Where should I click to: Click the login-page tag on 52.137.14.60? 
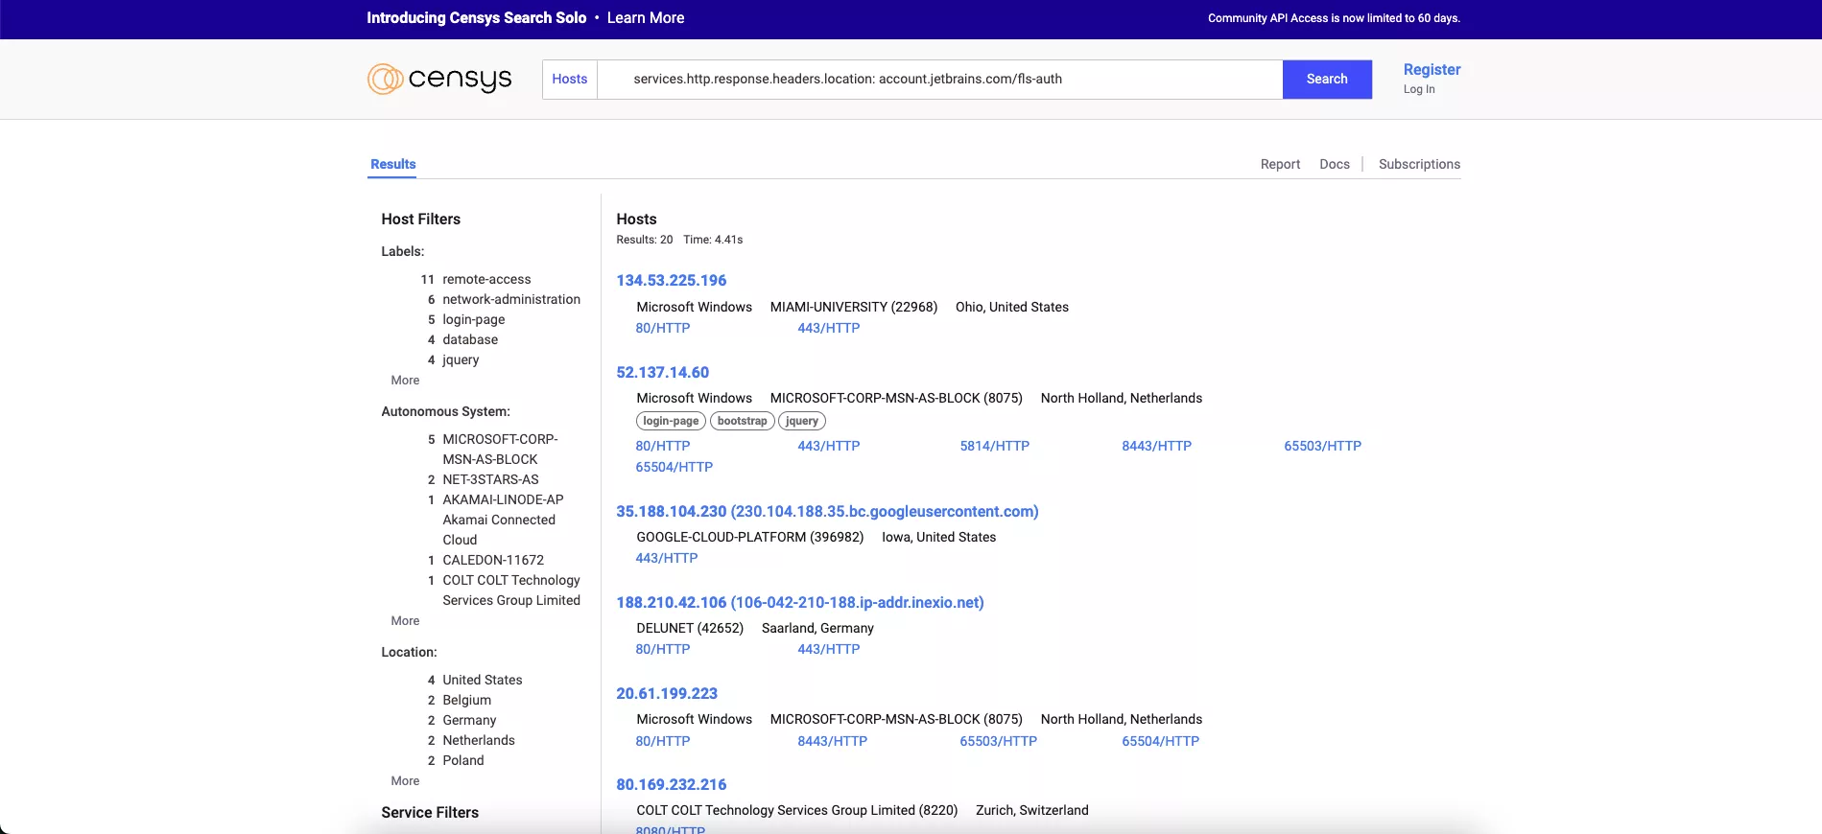point(671,421)
